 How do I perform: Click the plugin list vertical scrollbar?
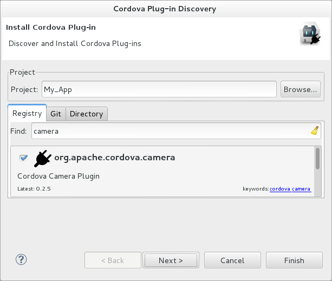[x=317, y=159]
